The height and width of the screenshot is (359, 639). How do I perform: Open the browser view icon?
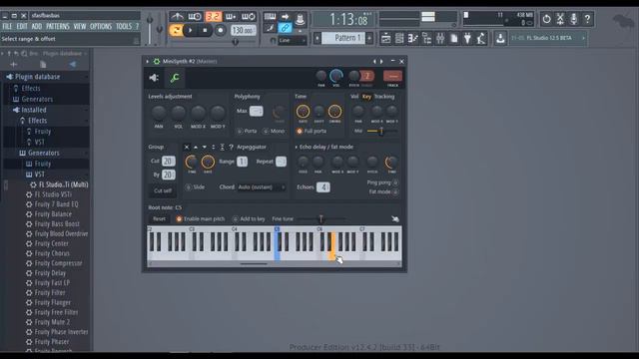coord(426,39)
